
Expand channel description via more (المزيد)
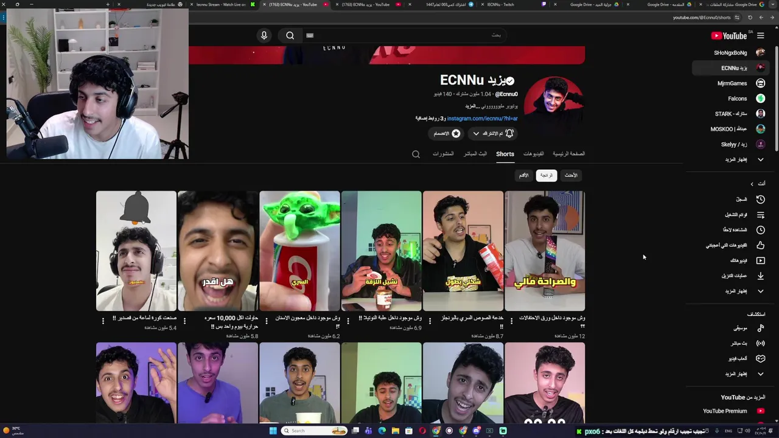click(x=472, y=106)
